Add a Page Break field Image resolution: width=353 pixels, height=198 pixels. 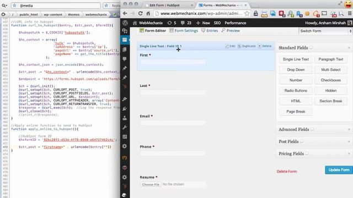[296, 112]
